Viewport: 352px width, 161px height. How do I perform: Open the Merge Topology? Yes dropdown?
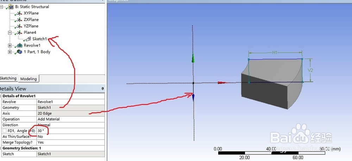70,142
